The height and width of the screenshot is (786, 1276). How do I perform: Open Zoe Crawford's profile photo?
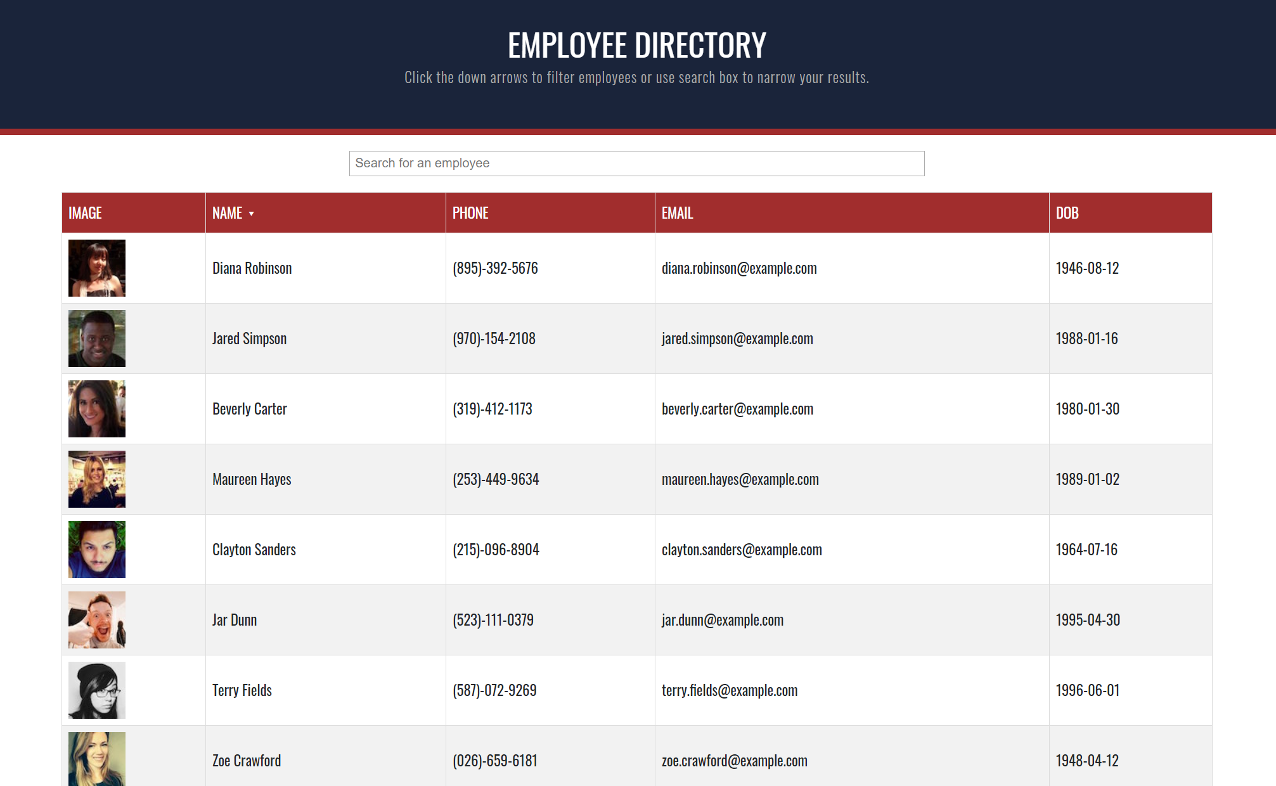pos(96,759)
